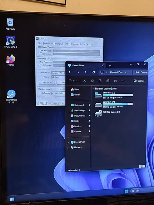Toggle Reference checkbox under CPU Multi Thread
The width and height of the screenshot is (154, 205).
41,65
